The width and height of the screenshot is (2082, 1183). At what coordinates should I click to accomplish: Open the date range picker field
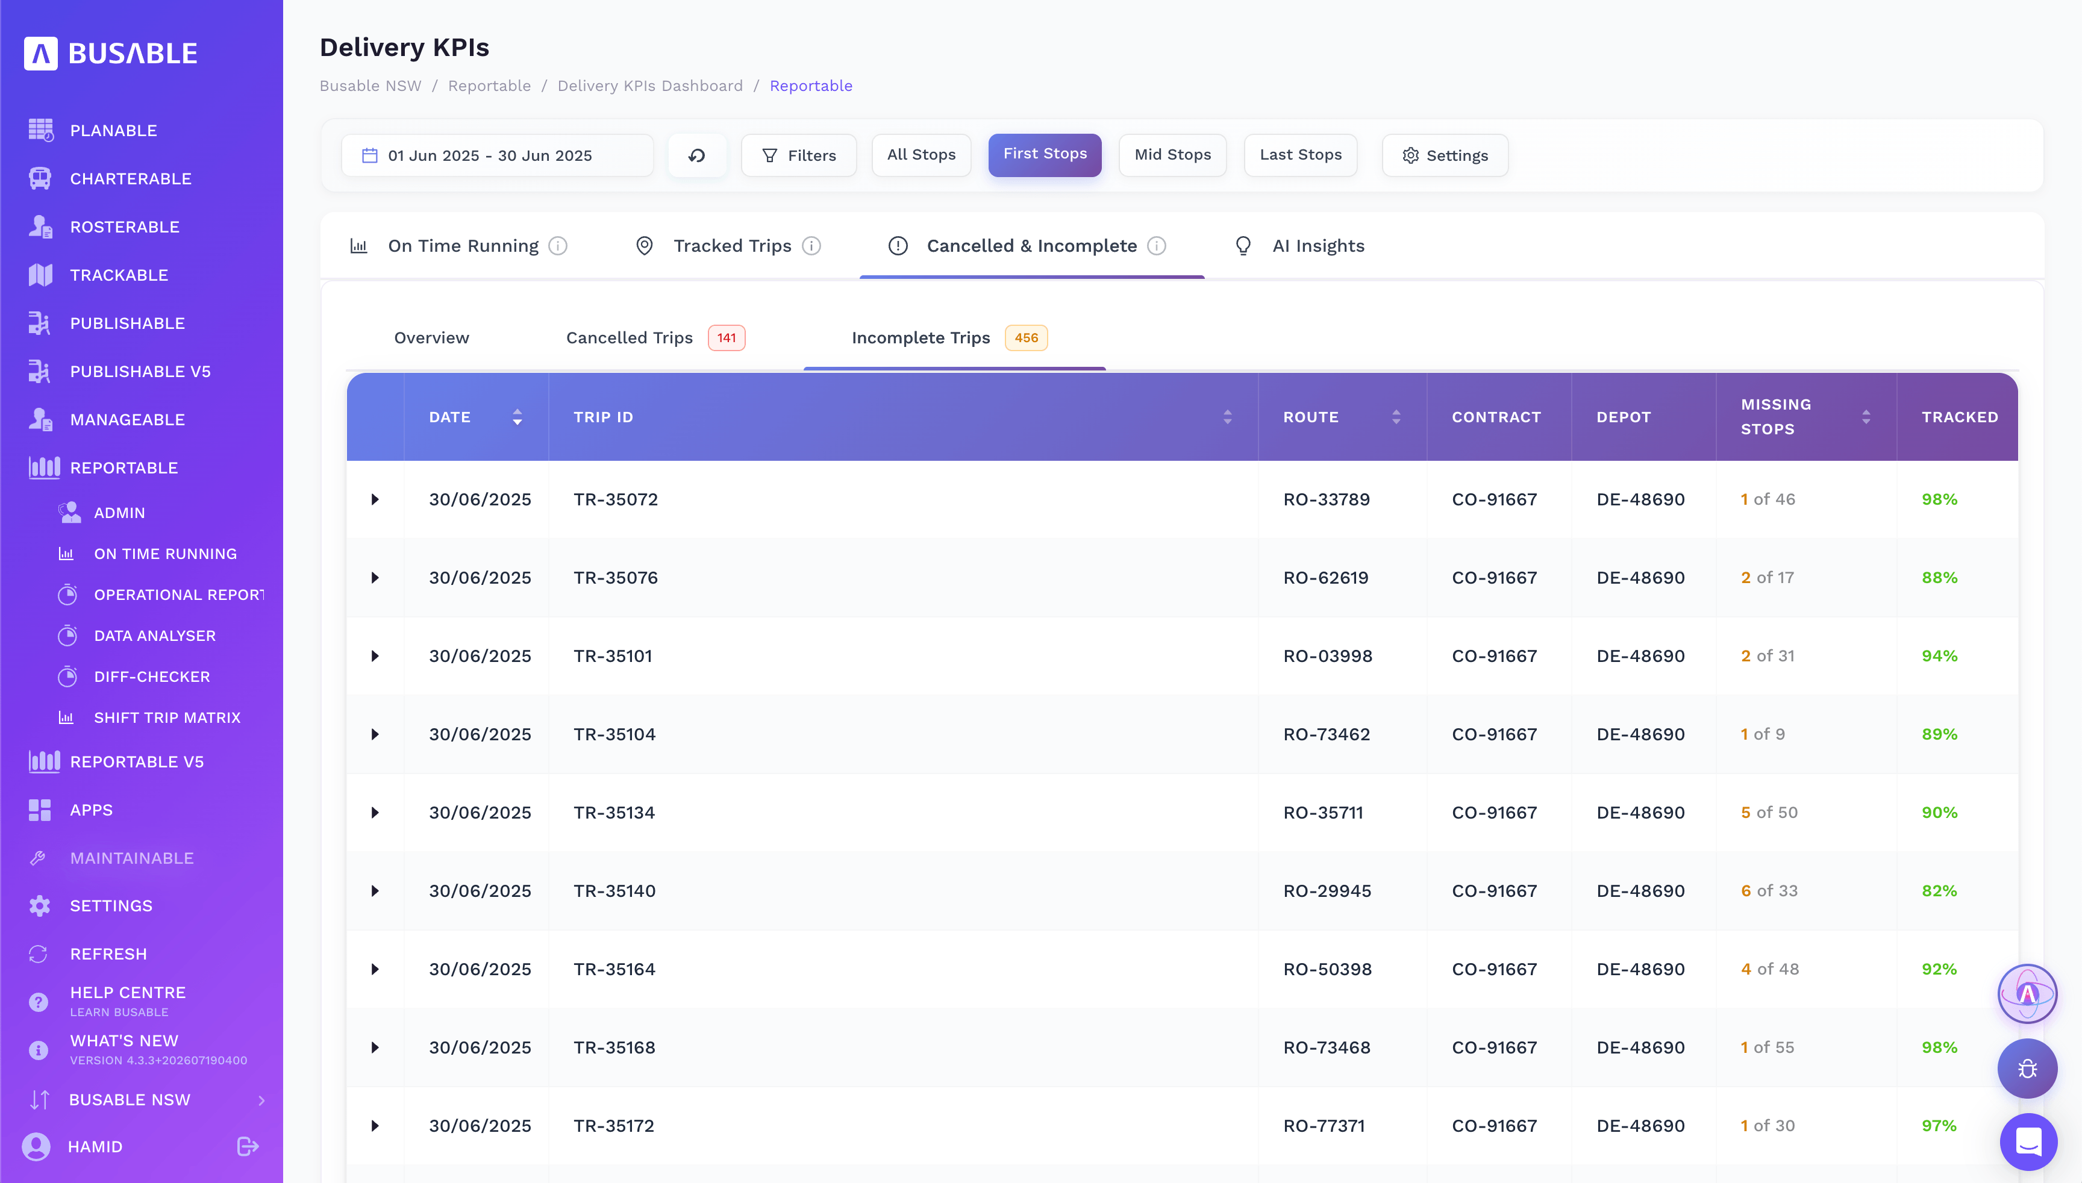(x=498, y=155)
